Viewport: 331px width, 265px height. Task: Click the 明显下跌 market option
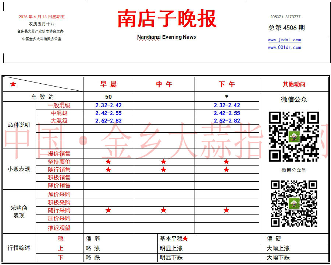tap(171, 258)
